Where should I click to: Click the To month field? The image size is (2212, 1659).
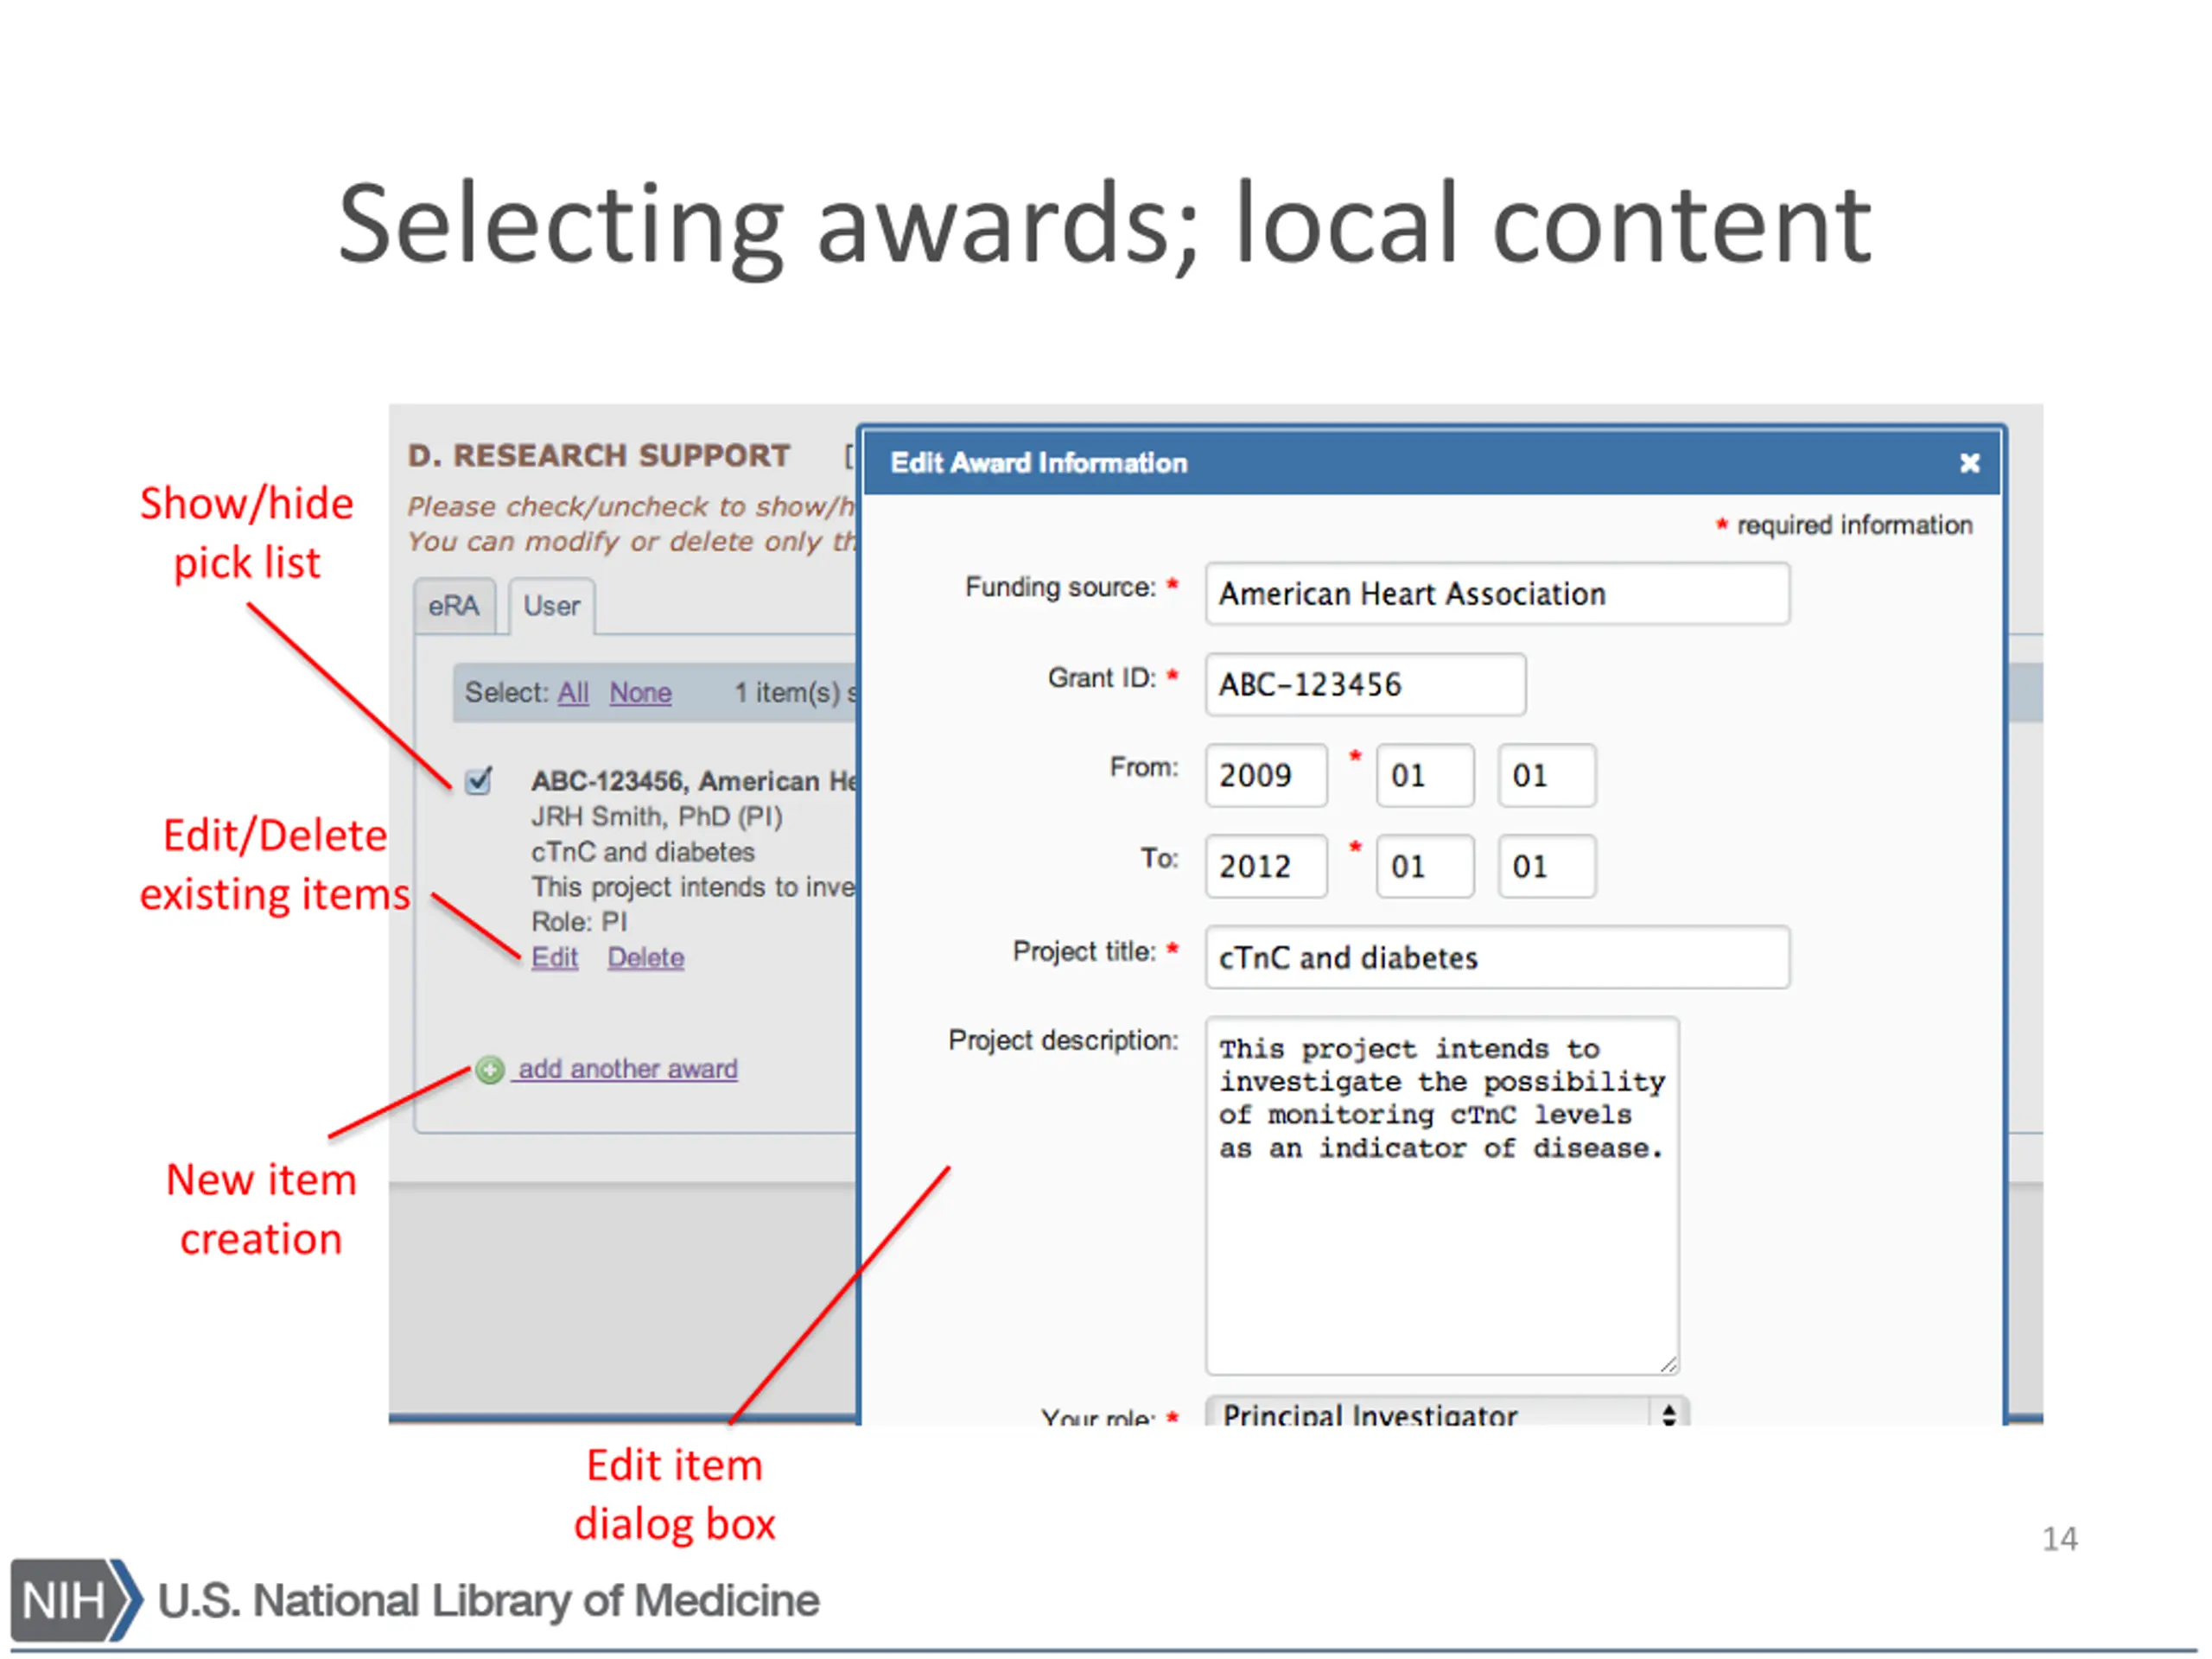point(1425,867)
